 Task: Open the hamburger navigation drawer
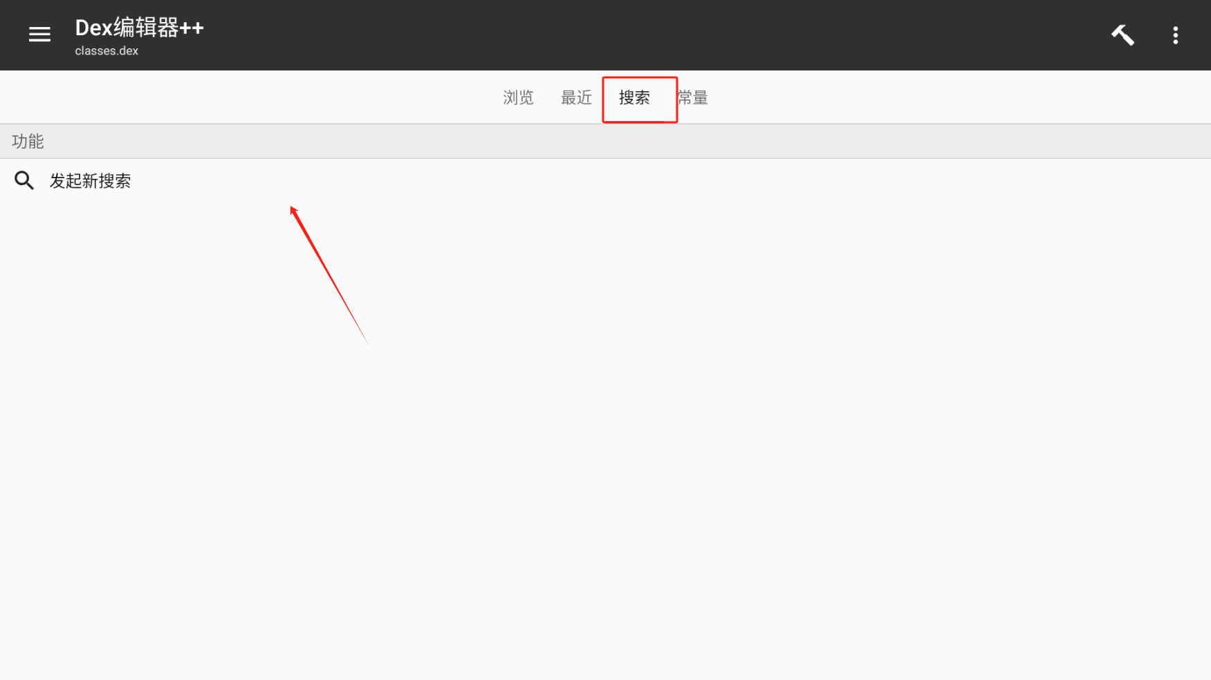coord(39,35)
